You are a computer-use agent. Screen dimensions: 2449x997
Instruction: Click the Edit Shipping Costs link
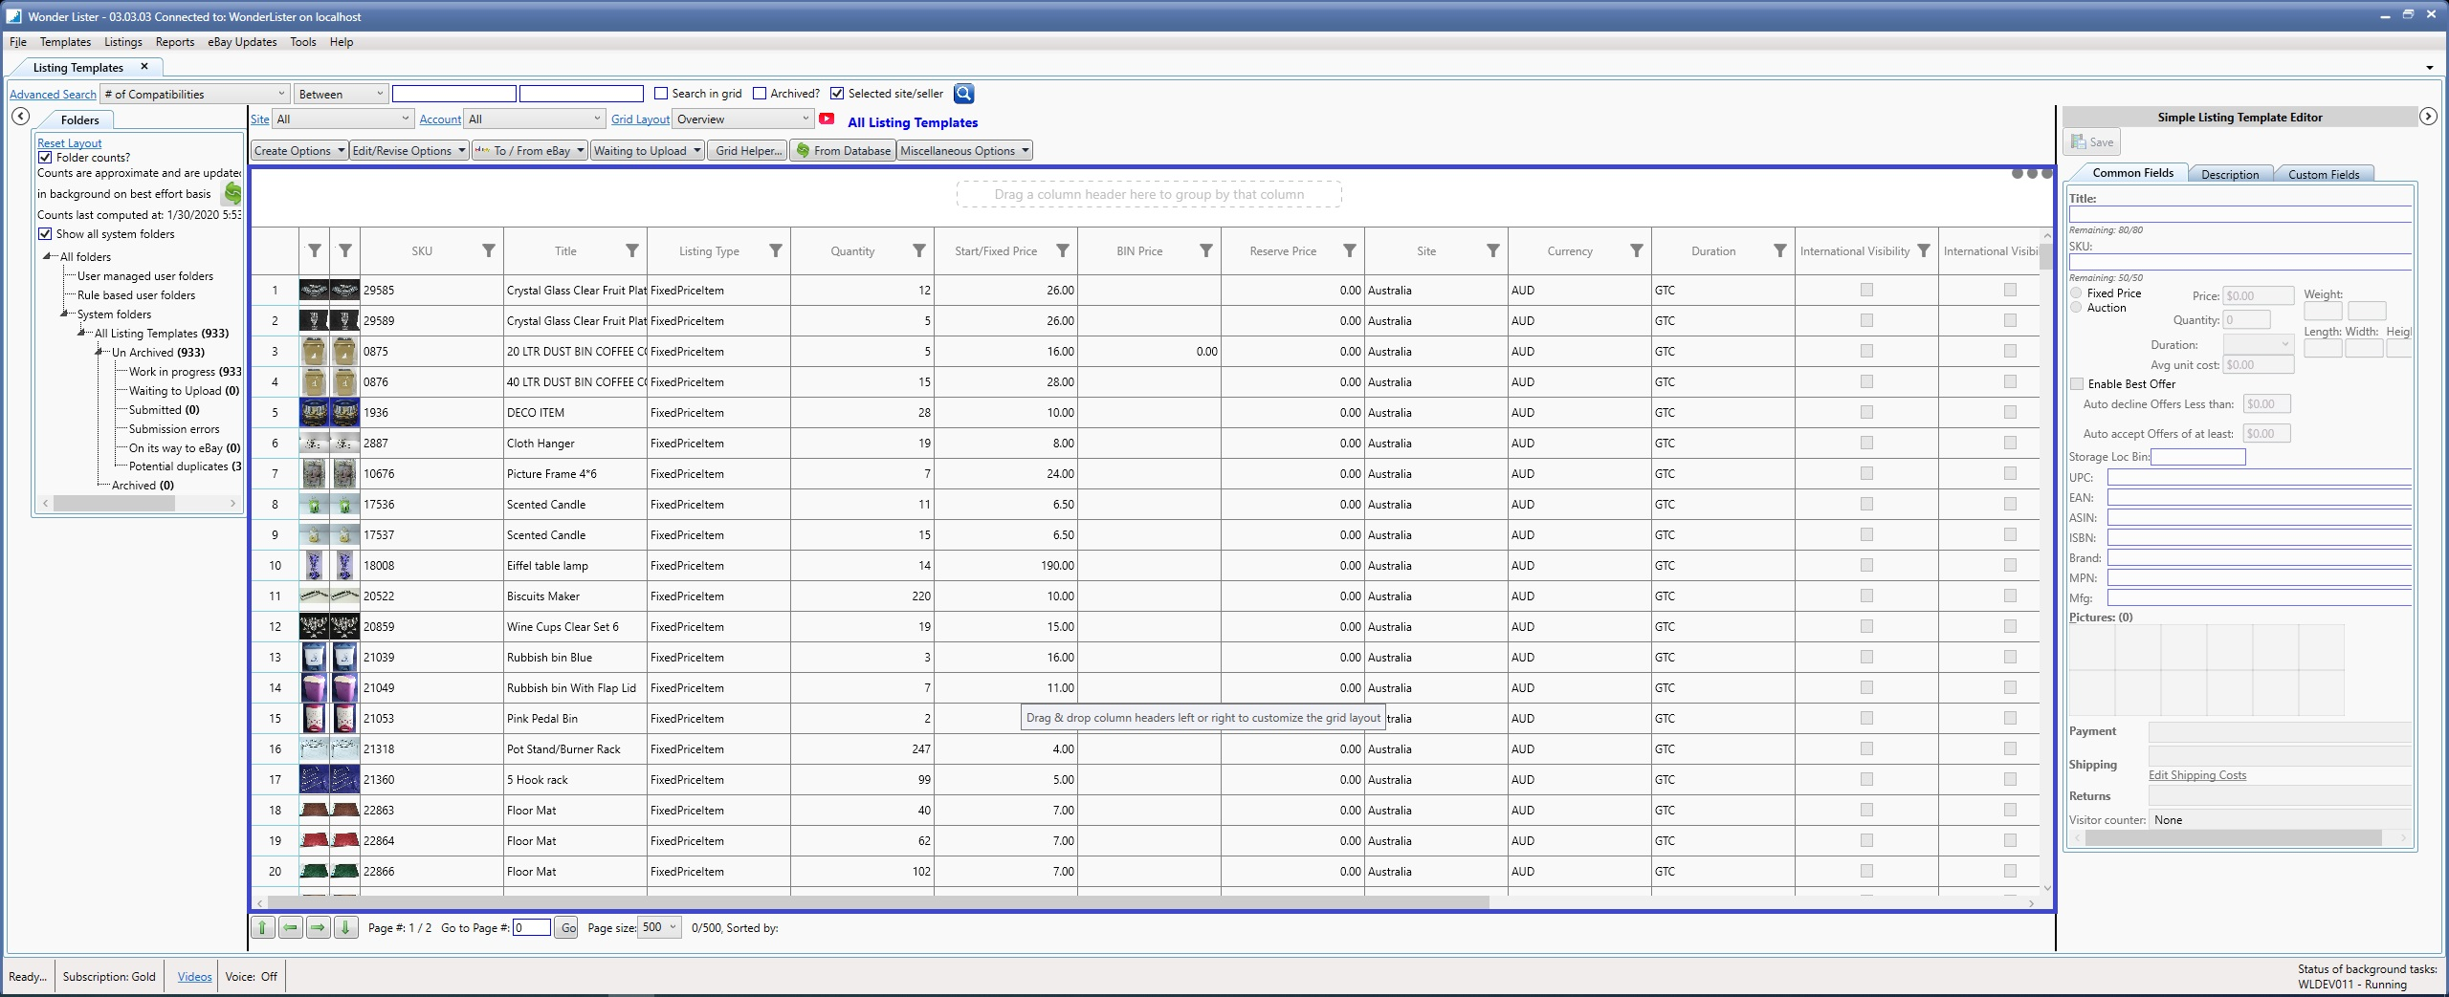pyautogui.click(x=2197, y=775)
